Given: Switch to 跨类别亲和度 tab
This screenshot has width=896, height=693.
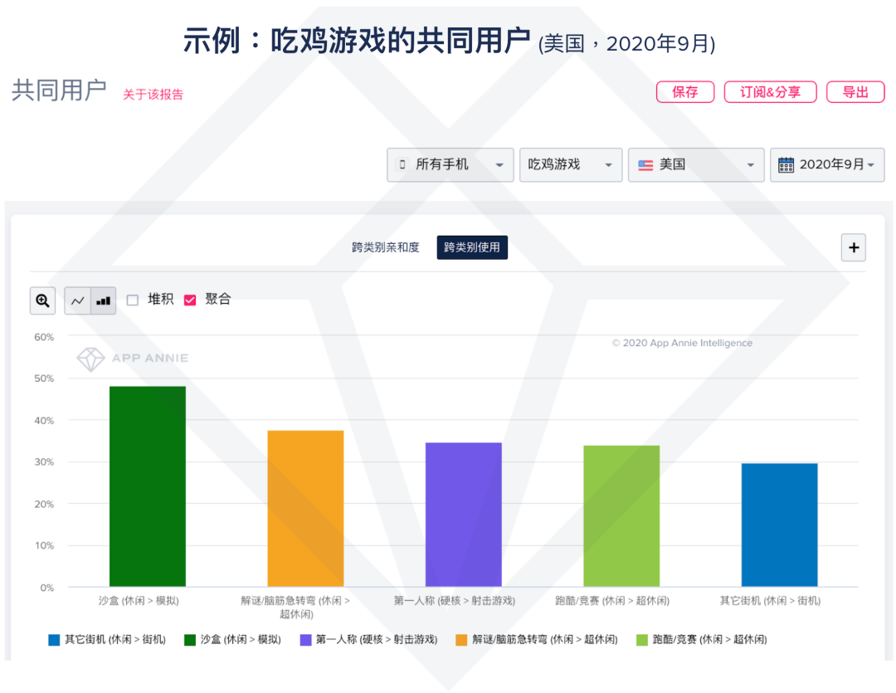Looking at the screenshot, I should click(386, 247).
